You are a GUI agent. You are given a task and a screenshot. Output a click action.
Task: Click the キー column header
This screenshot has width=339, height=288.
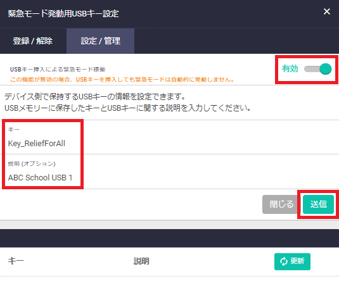pos(16,261)
